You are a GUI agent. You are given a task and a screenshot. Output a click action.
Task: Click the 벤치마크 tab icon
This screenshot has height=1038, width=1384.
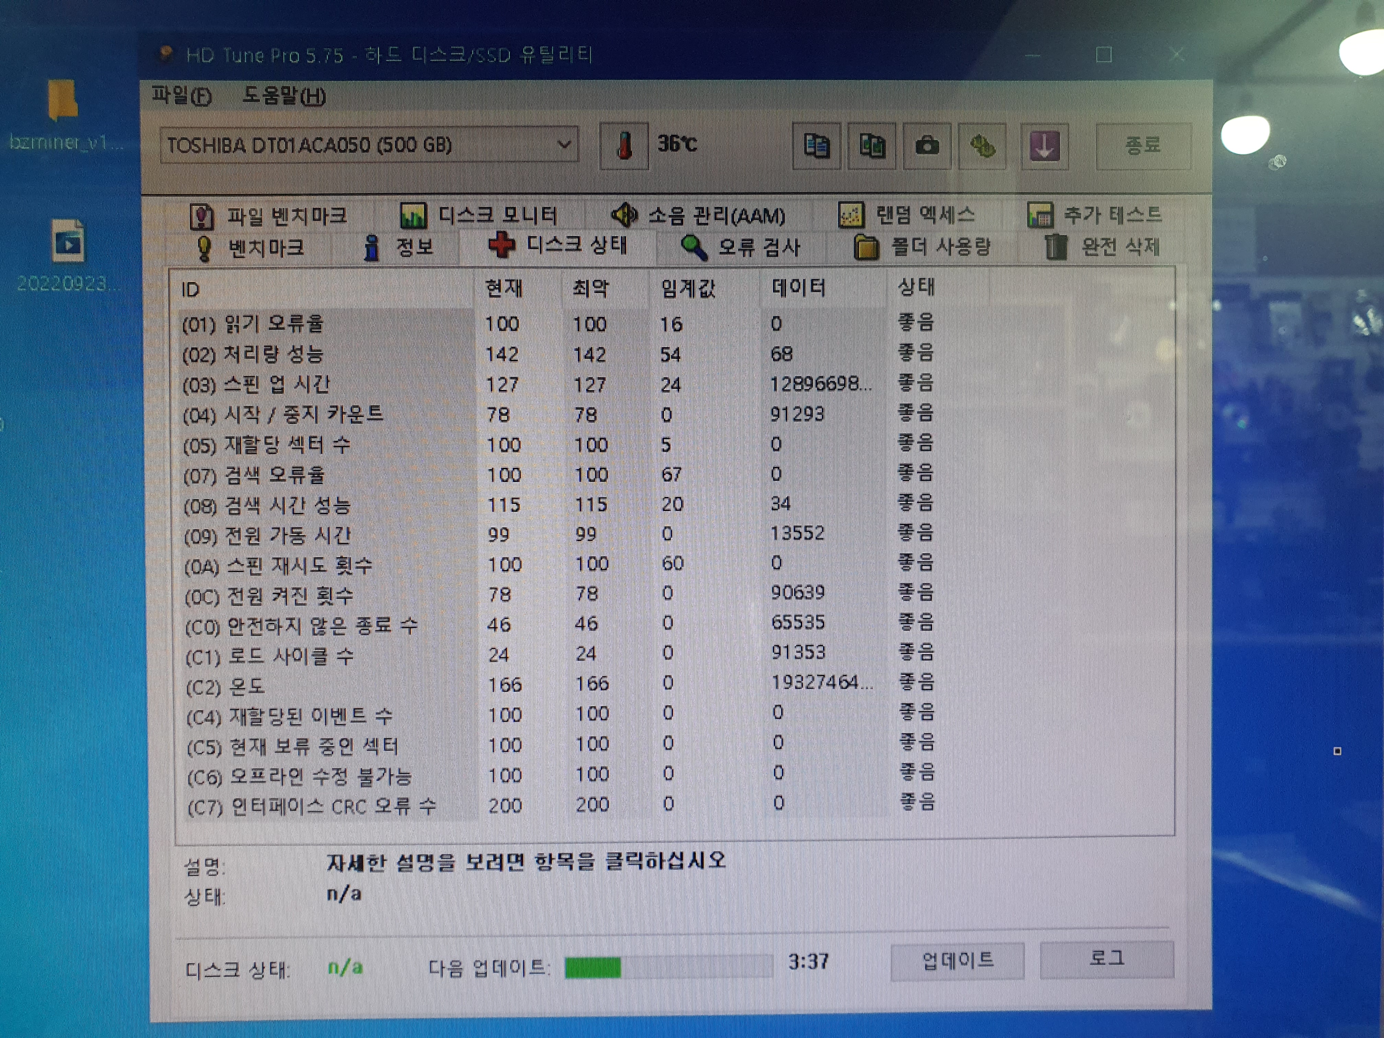coord(204,249)
